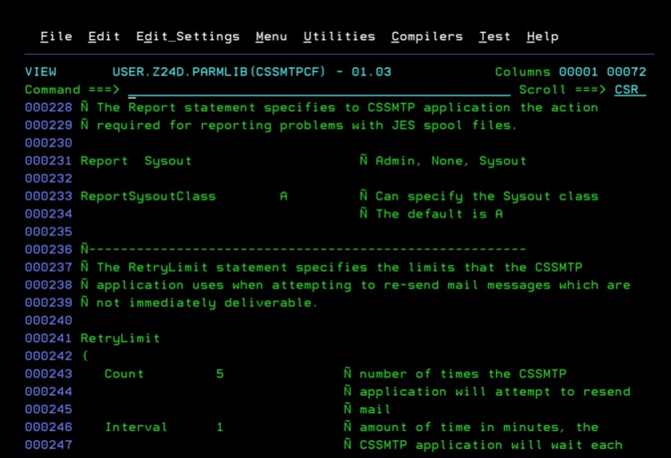Select line number 000245
Screen dimensions: 671x458
(48, 409)
